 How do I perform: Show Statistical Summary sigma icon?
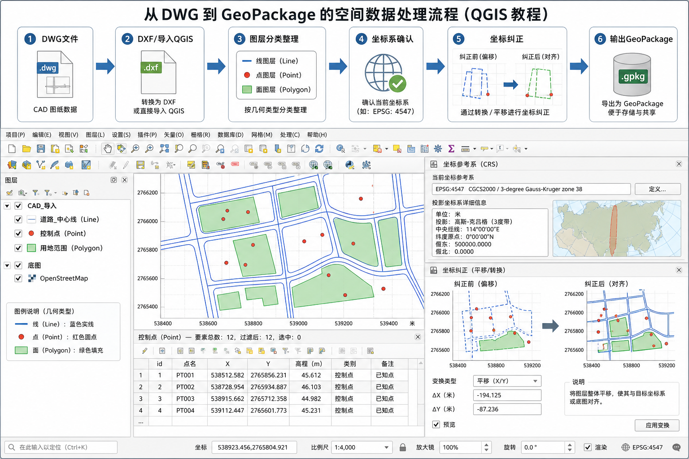tap(451, 149)
